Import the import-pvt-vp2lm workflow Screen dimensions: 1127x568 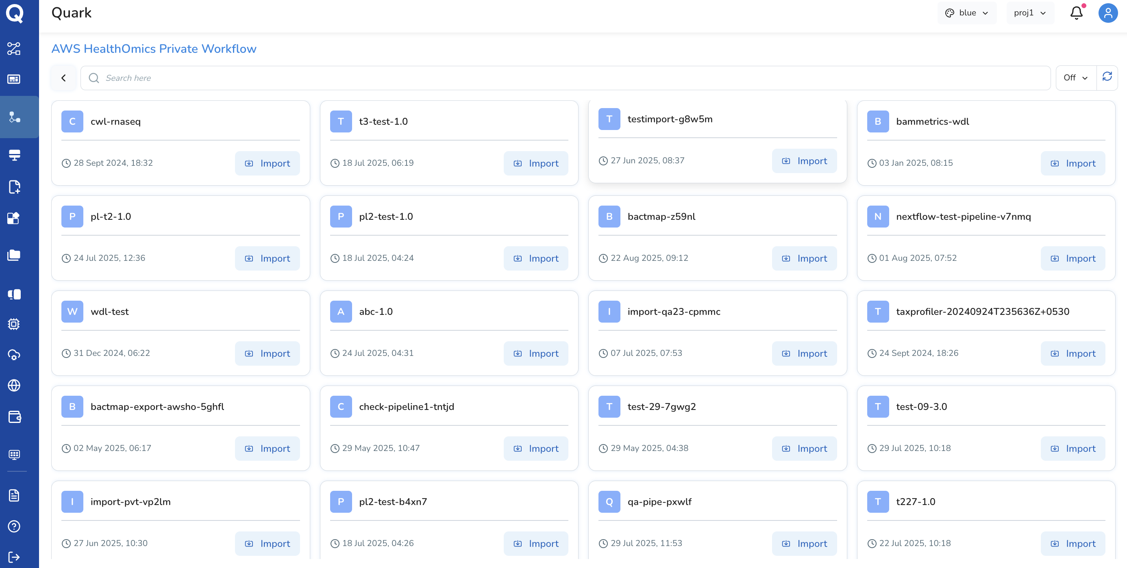tap(267, 544)
